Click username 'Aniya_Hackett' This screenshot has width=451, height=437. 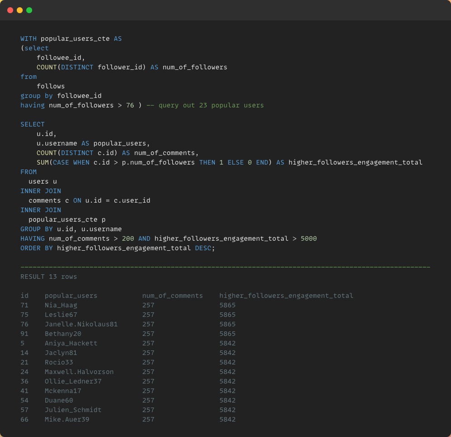(71, 343)
